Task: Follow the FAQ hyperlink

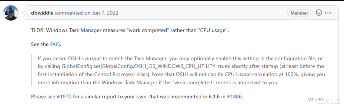Action: tap(55, 44)
